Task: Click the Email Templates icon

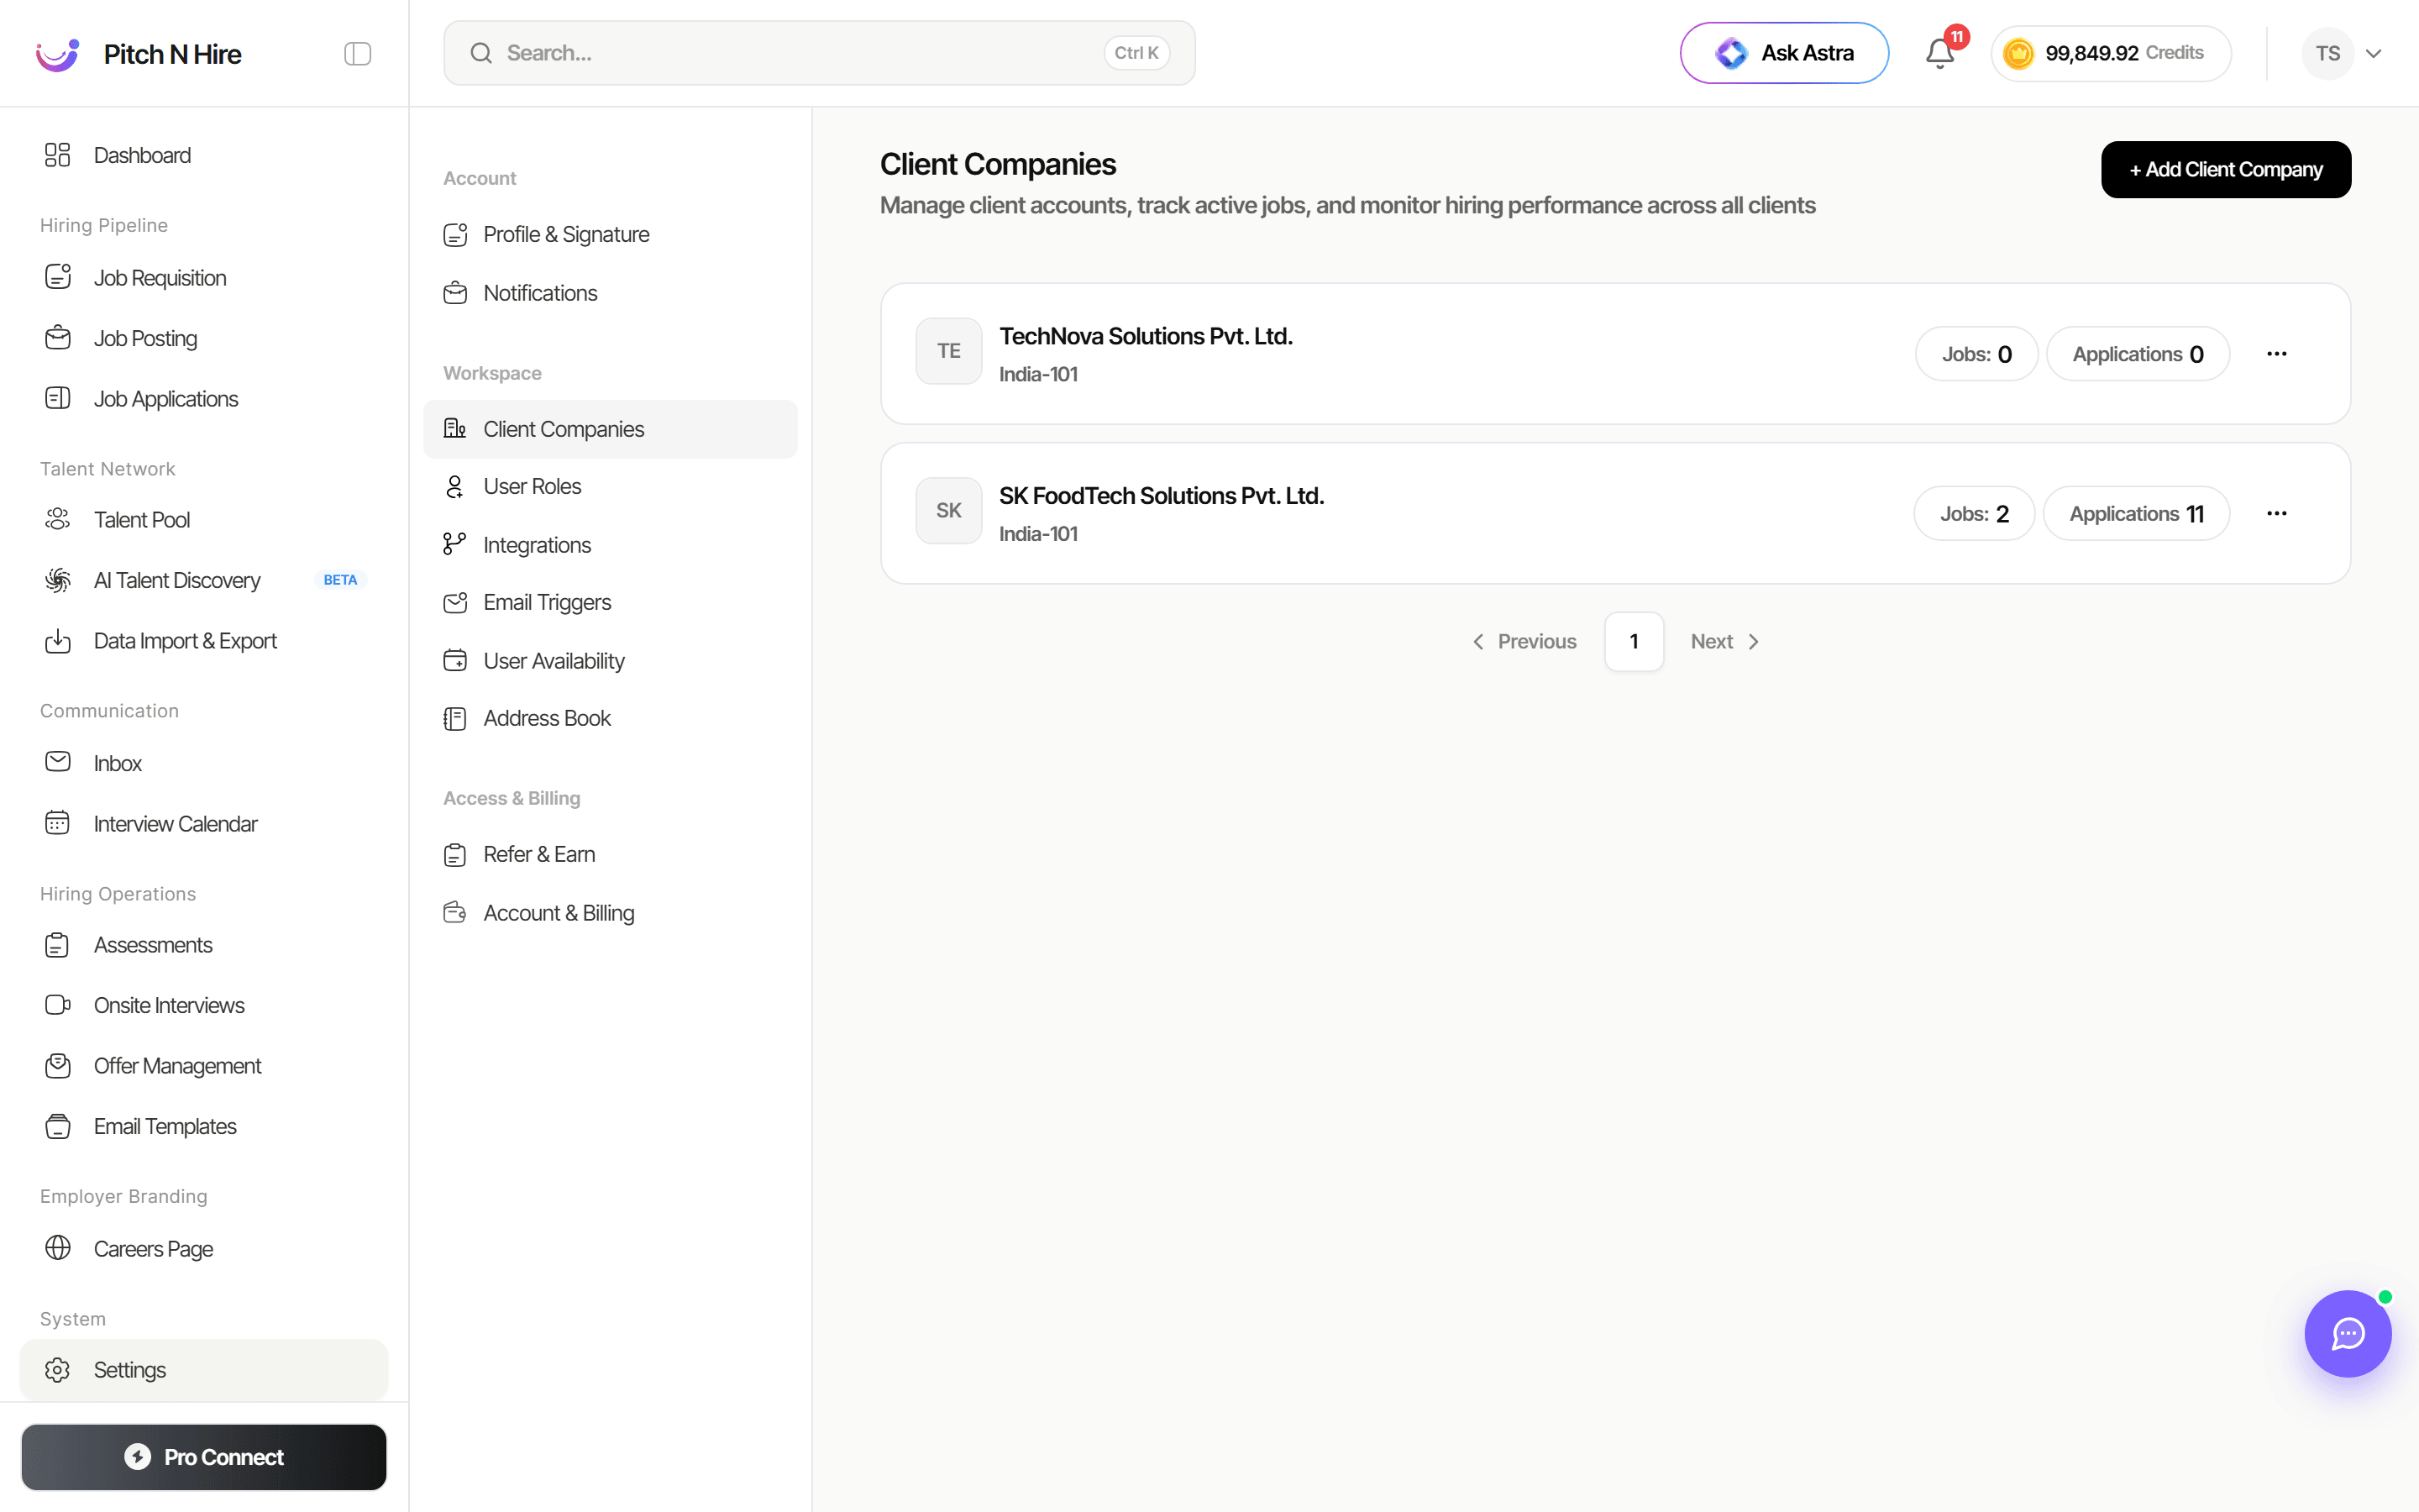Action: (x=58, y=1126)
